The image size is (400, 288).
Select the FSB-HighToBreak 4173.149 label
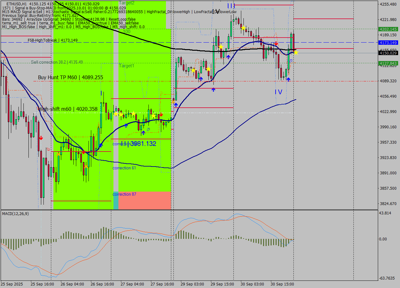(52, 40)
